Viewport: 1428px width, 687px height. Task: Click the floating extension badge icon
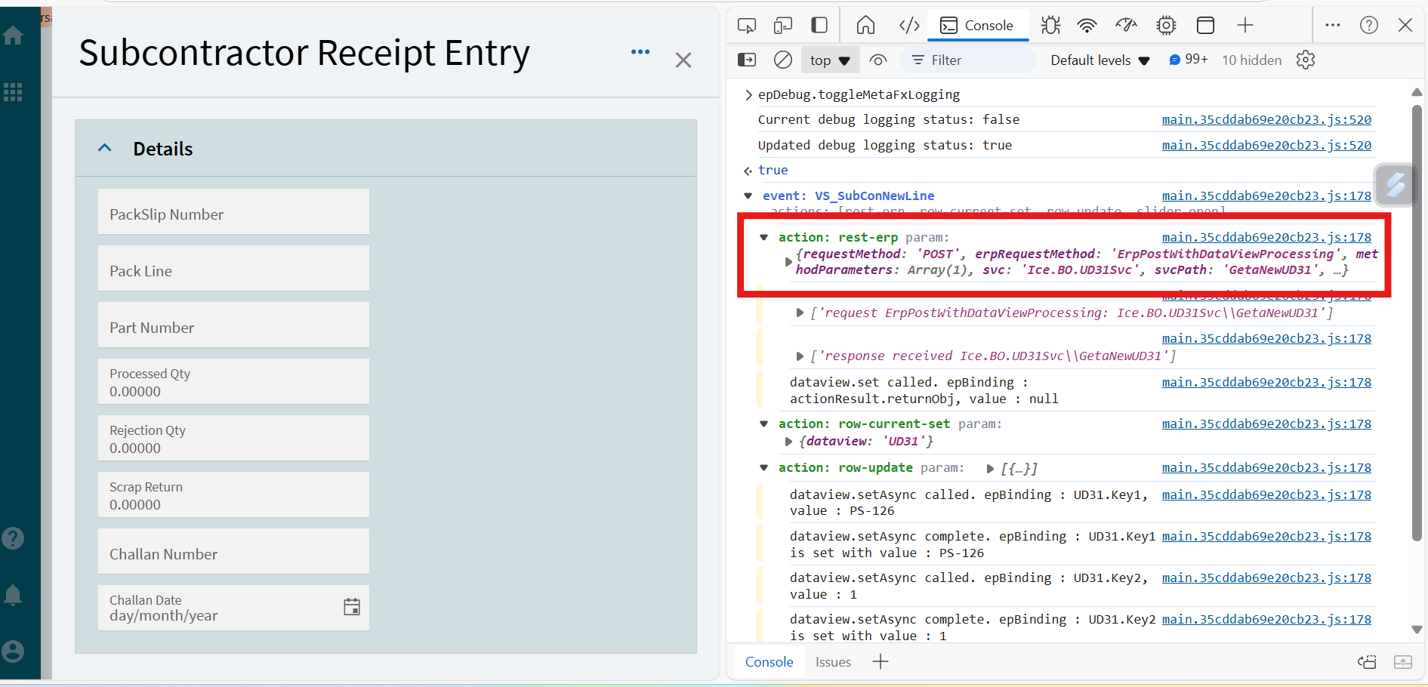click(1395, 185)
